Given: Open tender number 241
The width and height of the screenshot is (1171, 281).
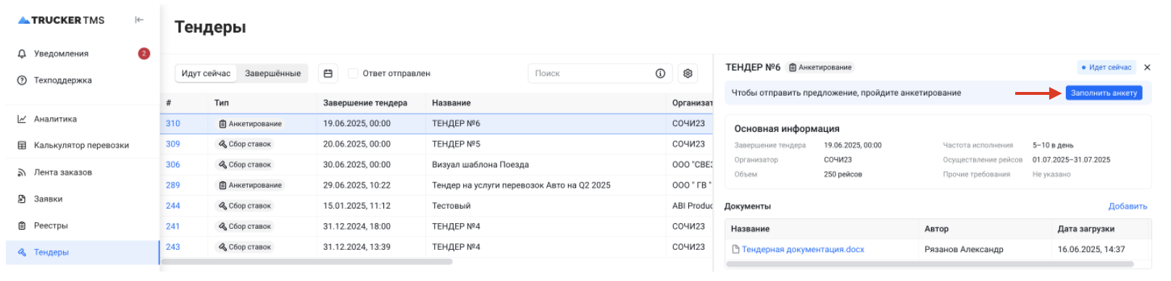Looking at the screenshot, I should pyautogui.click(x=172, y=227).
